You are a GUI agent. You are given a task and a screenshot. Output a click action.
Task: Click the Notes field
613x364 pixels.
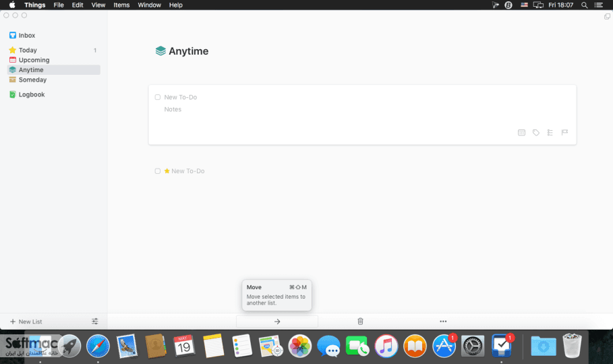(x=173, y=109)
